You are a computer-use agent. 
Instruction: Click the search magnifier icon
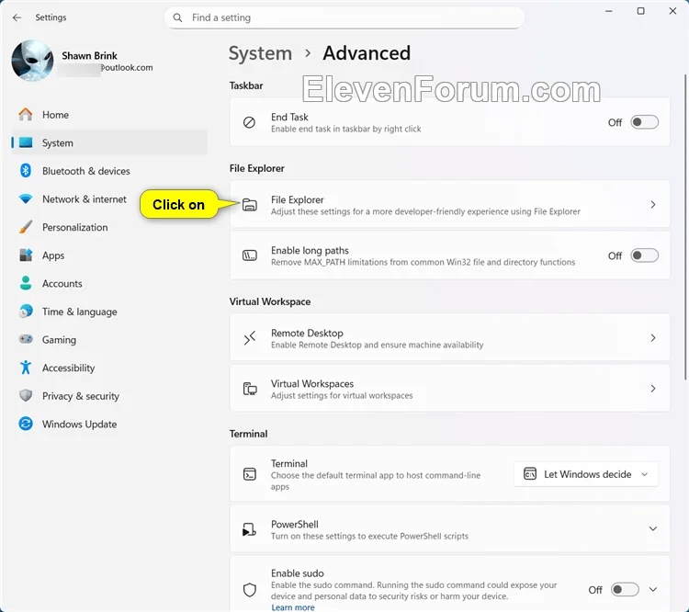177,17
